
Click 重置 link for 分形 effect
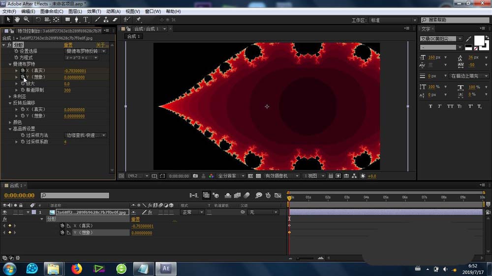coord(68,45)
